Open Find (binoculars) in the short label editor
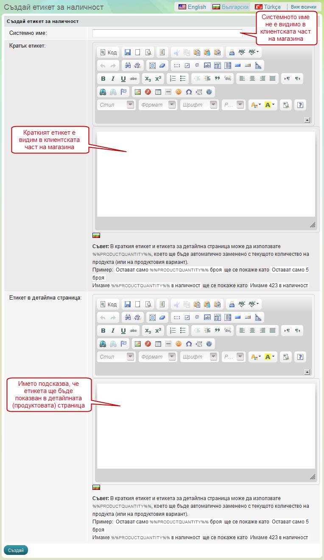This screenshot has width=324, height=560. (x=128, y=66)
